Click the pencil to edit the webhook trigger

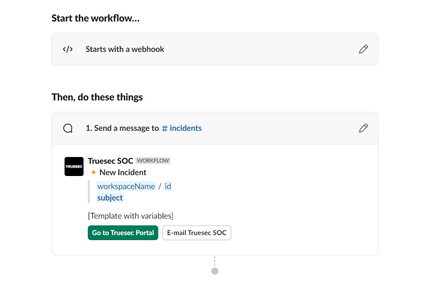363,49
